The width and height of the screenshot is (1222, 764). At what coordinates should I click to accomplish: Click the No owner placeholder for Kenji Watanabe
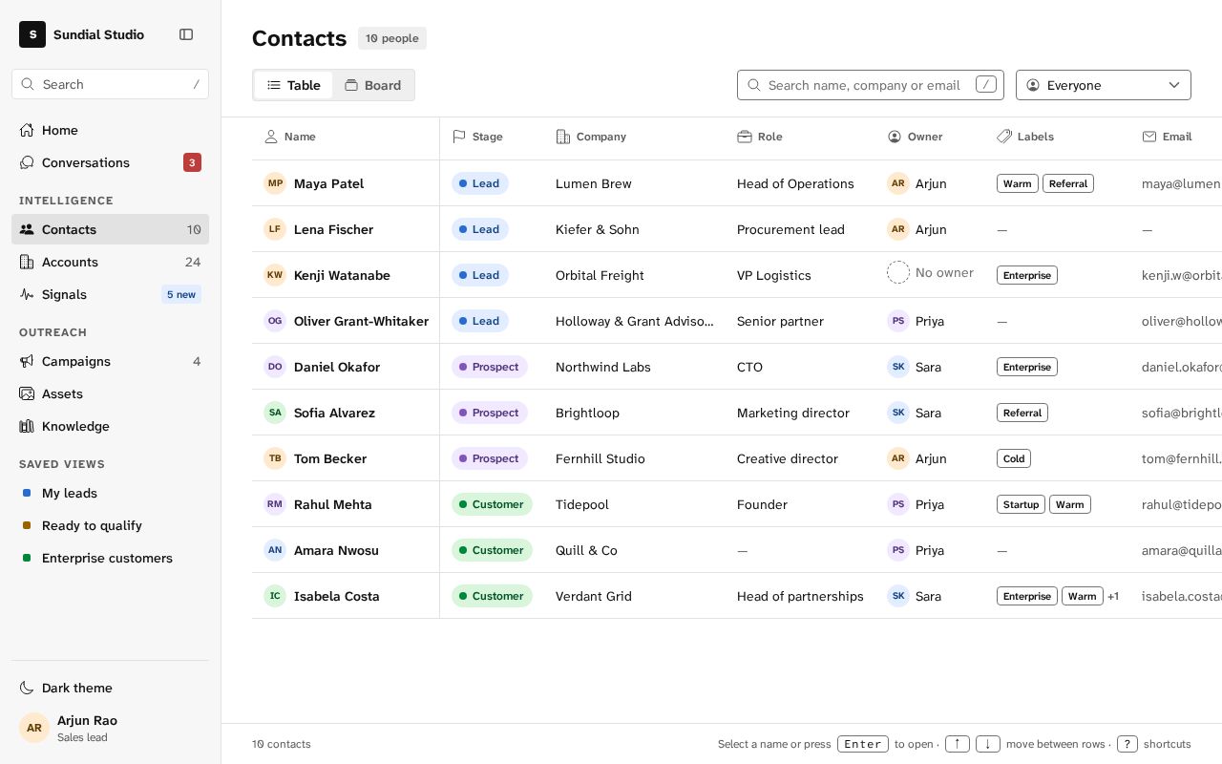click(931, 272)
